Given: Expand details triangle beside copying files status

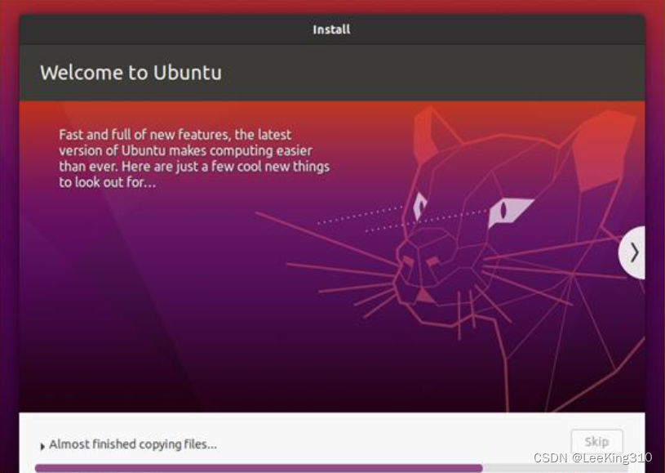Looking at the screenshot, I should click(42, 446).
